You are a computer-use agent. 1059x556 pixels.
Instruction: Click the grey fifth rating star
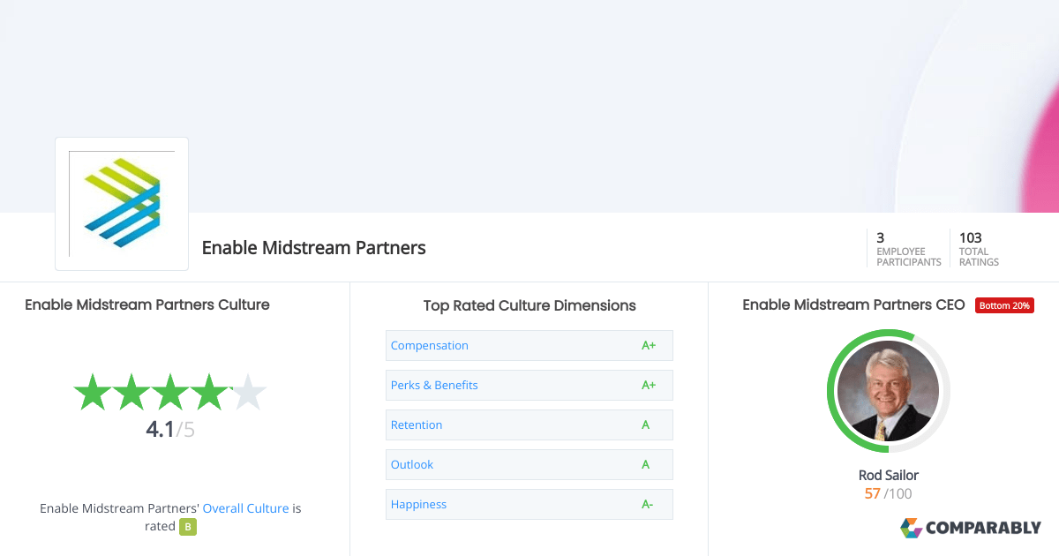pos(249,392)
